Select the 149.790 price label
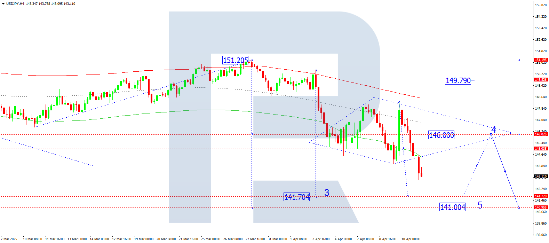 [458, 80]
